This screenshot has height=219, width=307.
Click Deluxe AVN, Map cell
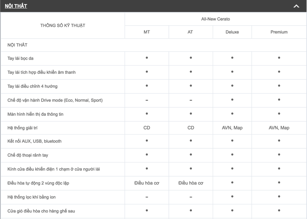[x=232, y=128]
